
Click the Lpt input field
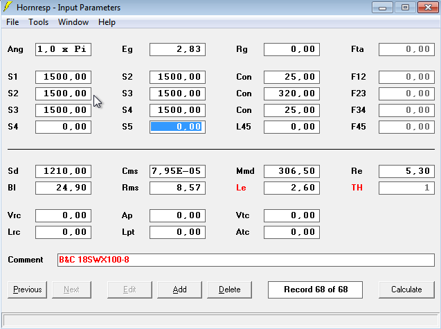point(177,232)
